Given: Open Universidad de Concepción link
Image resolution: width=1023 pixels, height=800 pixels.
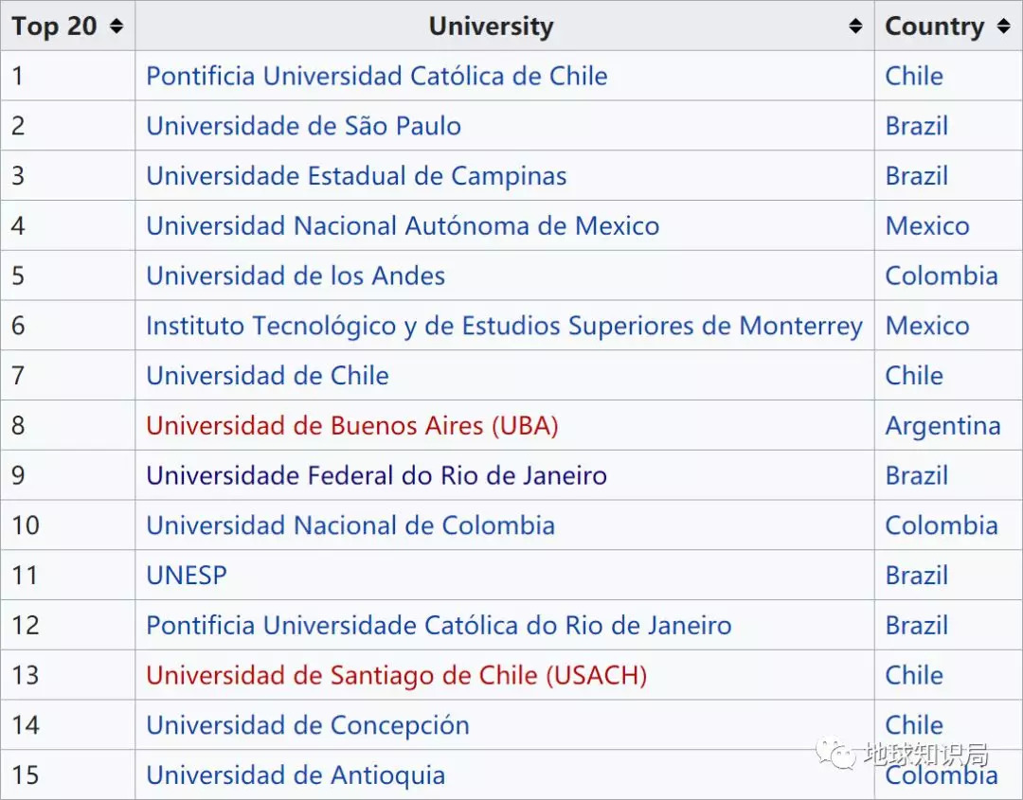Looking at the screenshot, I should click(308, 726).
